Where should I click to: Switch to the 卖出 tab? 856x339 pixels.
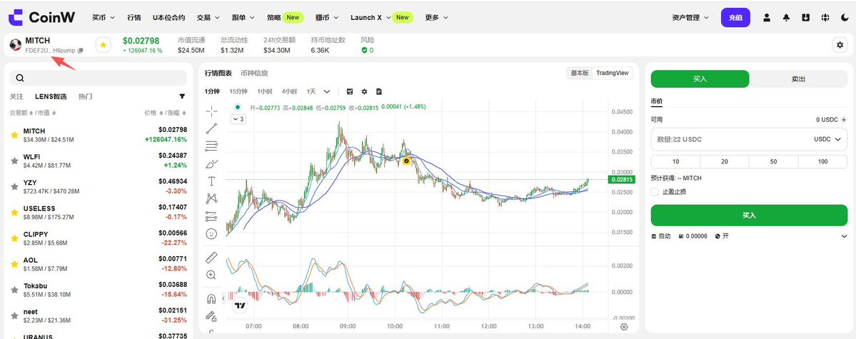tap(799, 79)
